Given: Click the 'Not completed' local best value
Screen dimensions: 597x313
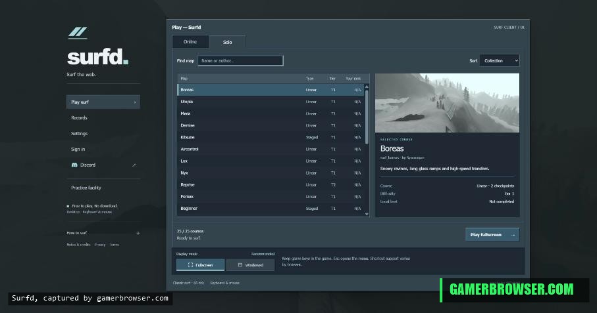Looking at the screenshot, I should click(x=502, y=201).
